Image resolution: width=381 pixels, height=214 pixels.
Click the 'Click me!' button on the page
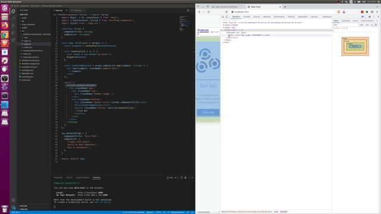pos(208,112)
